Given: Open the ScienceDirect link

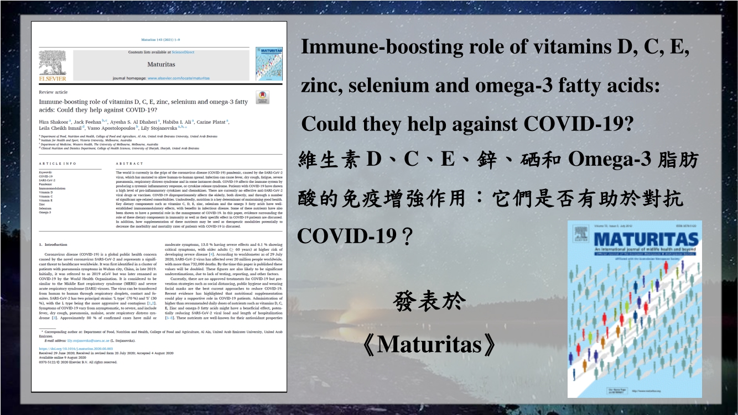Looking at the screenshot, I should (183, 52).
